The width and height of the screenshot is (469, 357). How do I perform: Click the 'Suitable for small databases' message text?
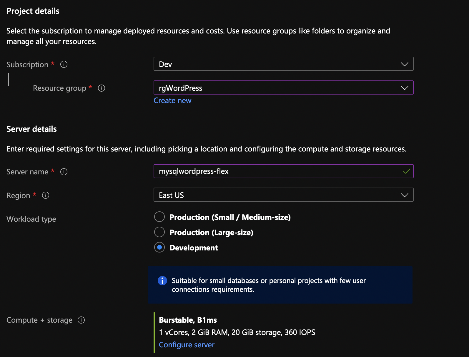[x=269, y=285]
